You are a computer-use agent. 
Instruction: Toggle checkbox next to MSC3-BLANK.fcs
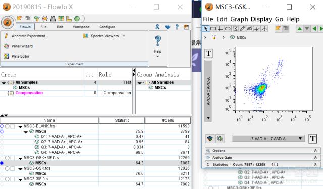coord(13,126)
